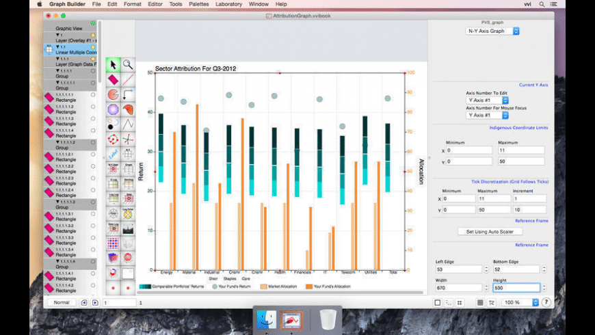Open the Trash in the dock
The width and height of the screenshot is (595, 335).
point(328,319)
